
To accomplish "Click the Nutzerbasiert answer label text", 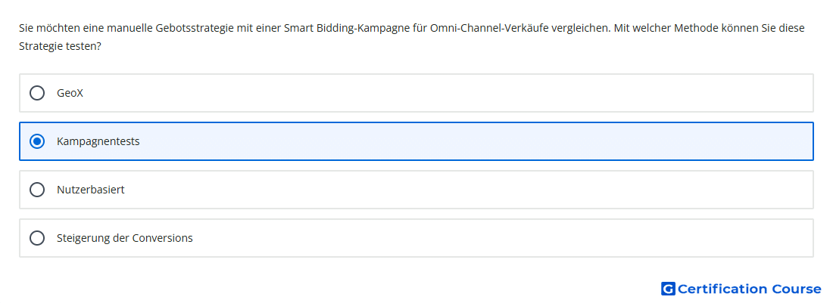I will [x=91, y=190].
